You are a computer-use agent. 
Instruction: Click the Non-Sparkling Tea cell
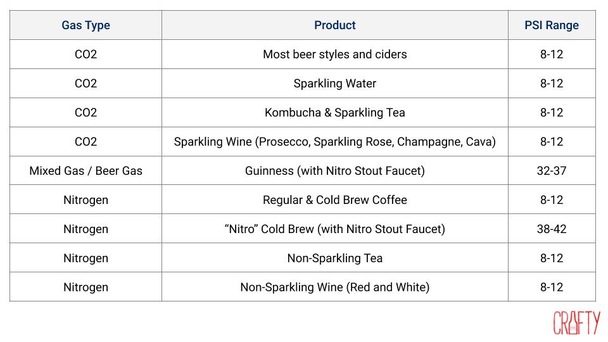click(x=334, y=258)
